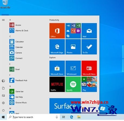Click the microphone icon in search box

(x=57, y=117)
